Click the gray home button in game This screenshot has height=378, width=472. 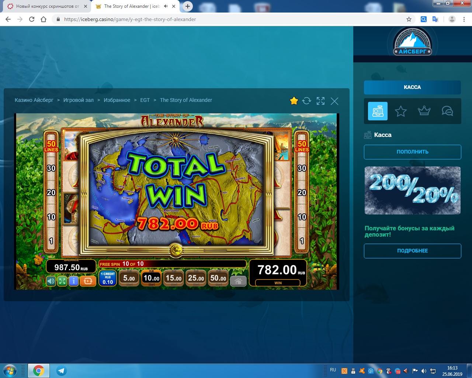(238, 281)
